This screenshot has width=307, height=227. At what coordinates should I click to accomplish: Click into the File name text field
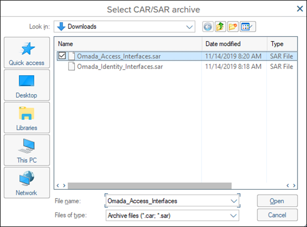168,201
